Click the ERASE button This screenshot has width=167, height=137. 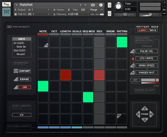[25, 79]
